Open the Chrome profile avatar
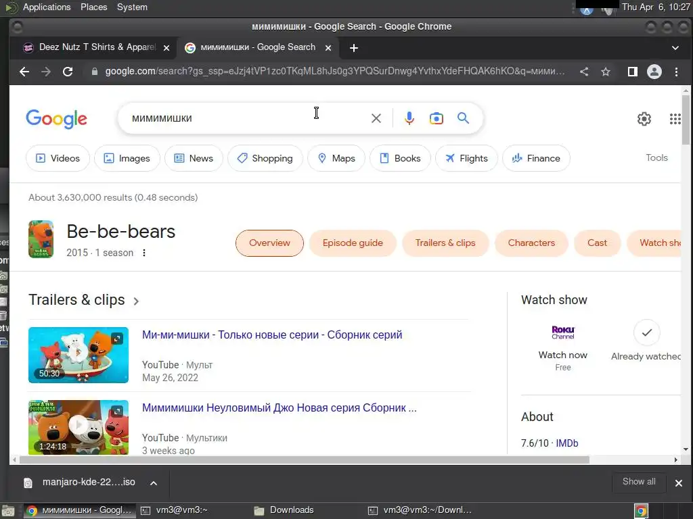Viewport: 693px width, 519px height. pos(654,72)
